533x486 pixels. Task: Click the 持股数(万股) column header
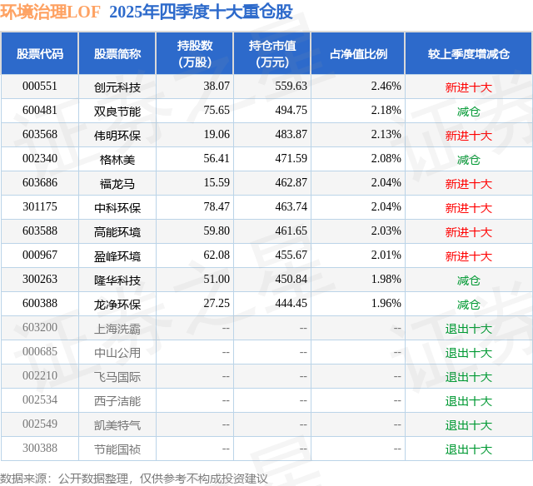[x=195, y=53]
